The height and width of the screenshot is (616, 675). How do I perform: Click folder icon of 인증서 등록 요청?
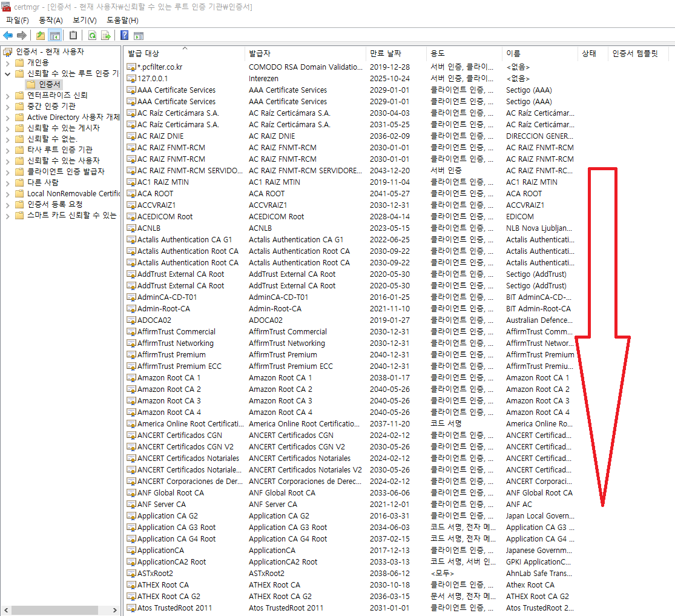click(19, 204)
